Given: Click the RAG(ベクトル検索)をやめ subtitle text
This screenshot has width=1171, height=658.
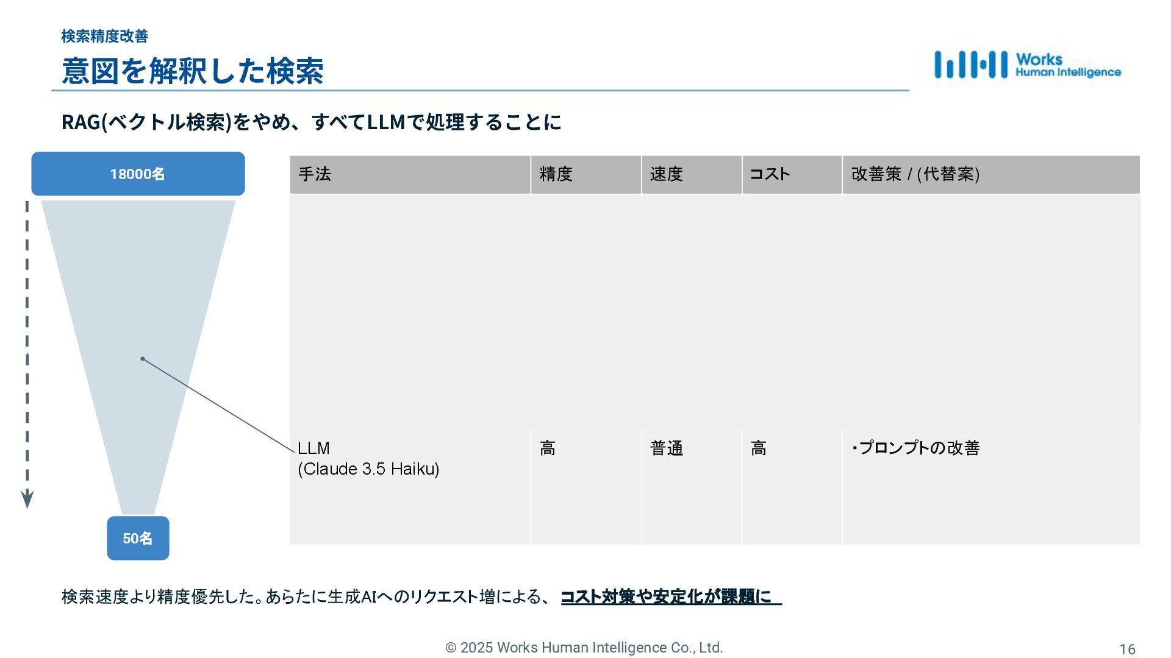Looking at the screenshot, I should click(x=311, y=122).
